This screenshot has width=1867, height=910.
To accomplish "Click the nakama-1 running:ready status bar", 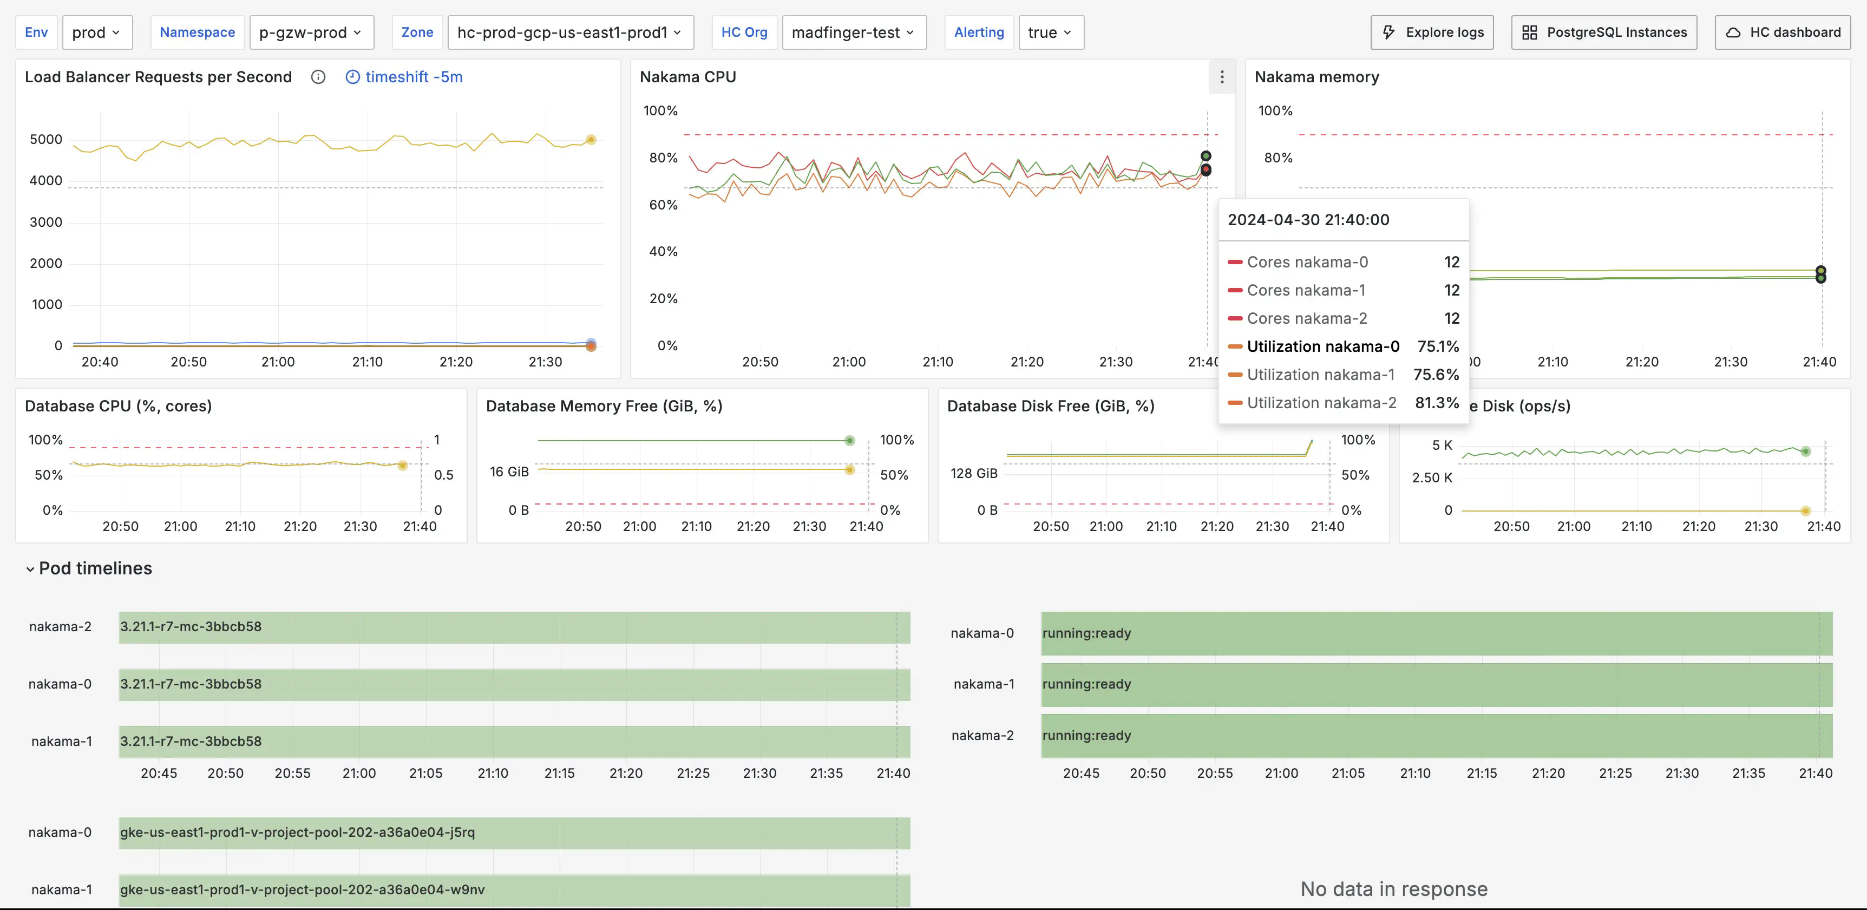I will click(x=1437, y=685).
